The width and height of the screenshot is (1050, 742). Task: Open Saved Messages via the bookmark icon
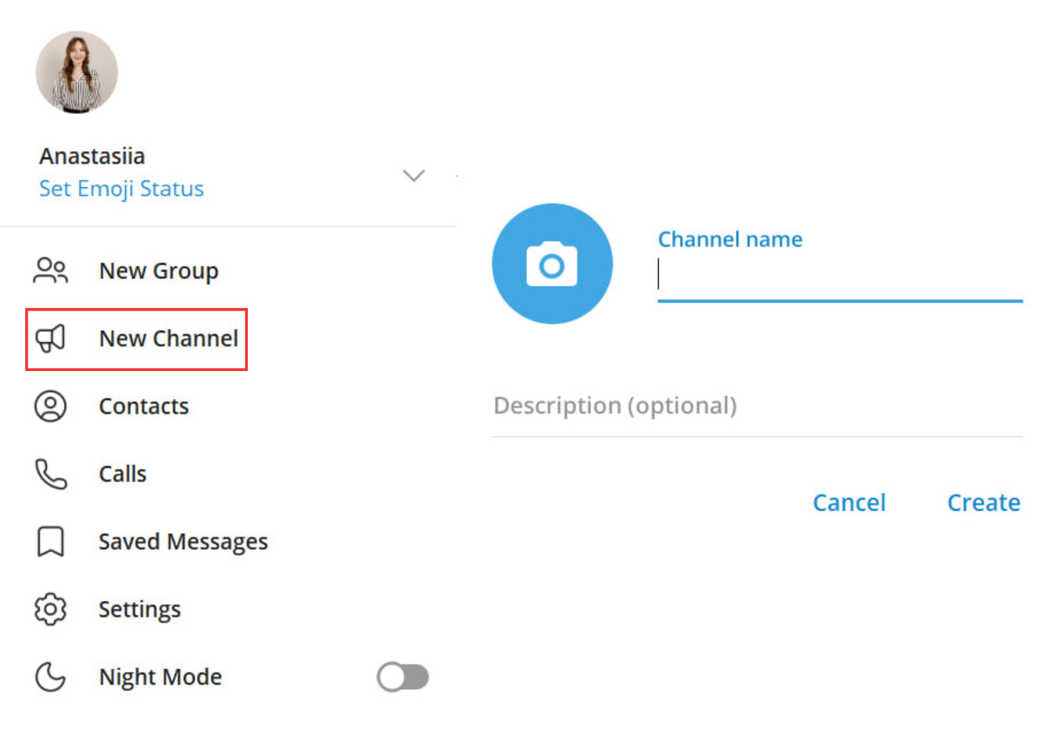coord(49,542)
